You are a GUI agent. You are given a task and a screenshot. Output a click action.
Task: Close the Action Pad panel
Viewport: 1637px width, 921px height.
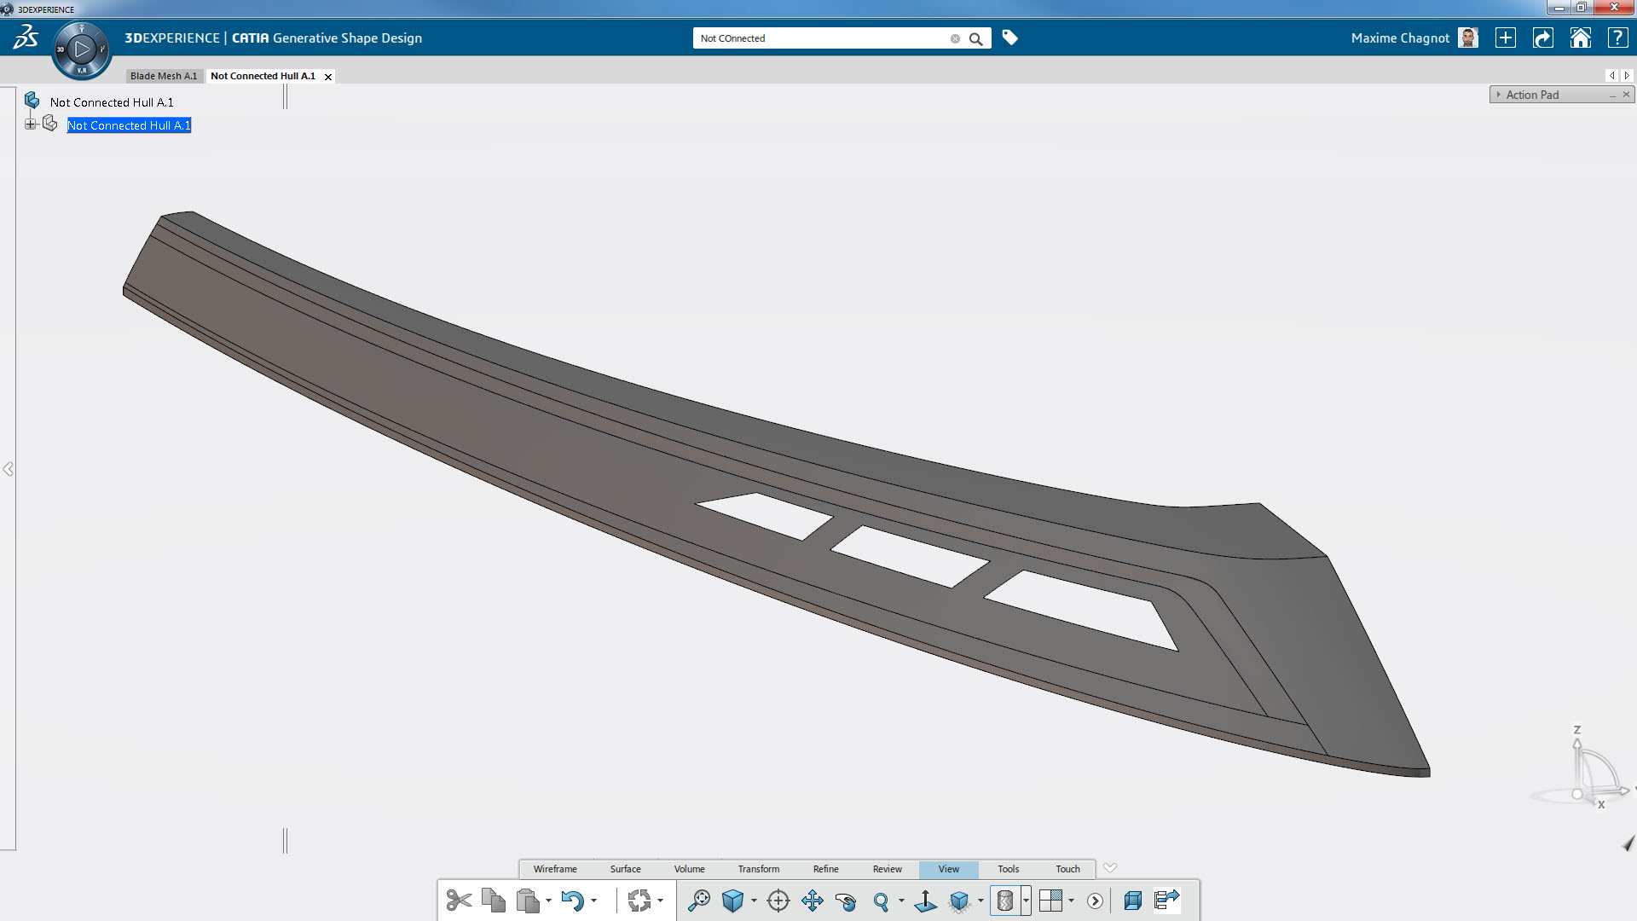[1626, 94]
